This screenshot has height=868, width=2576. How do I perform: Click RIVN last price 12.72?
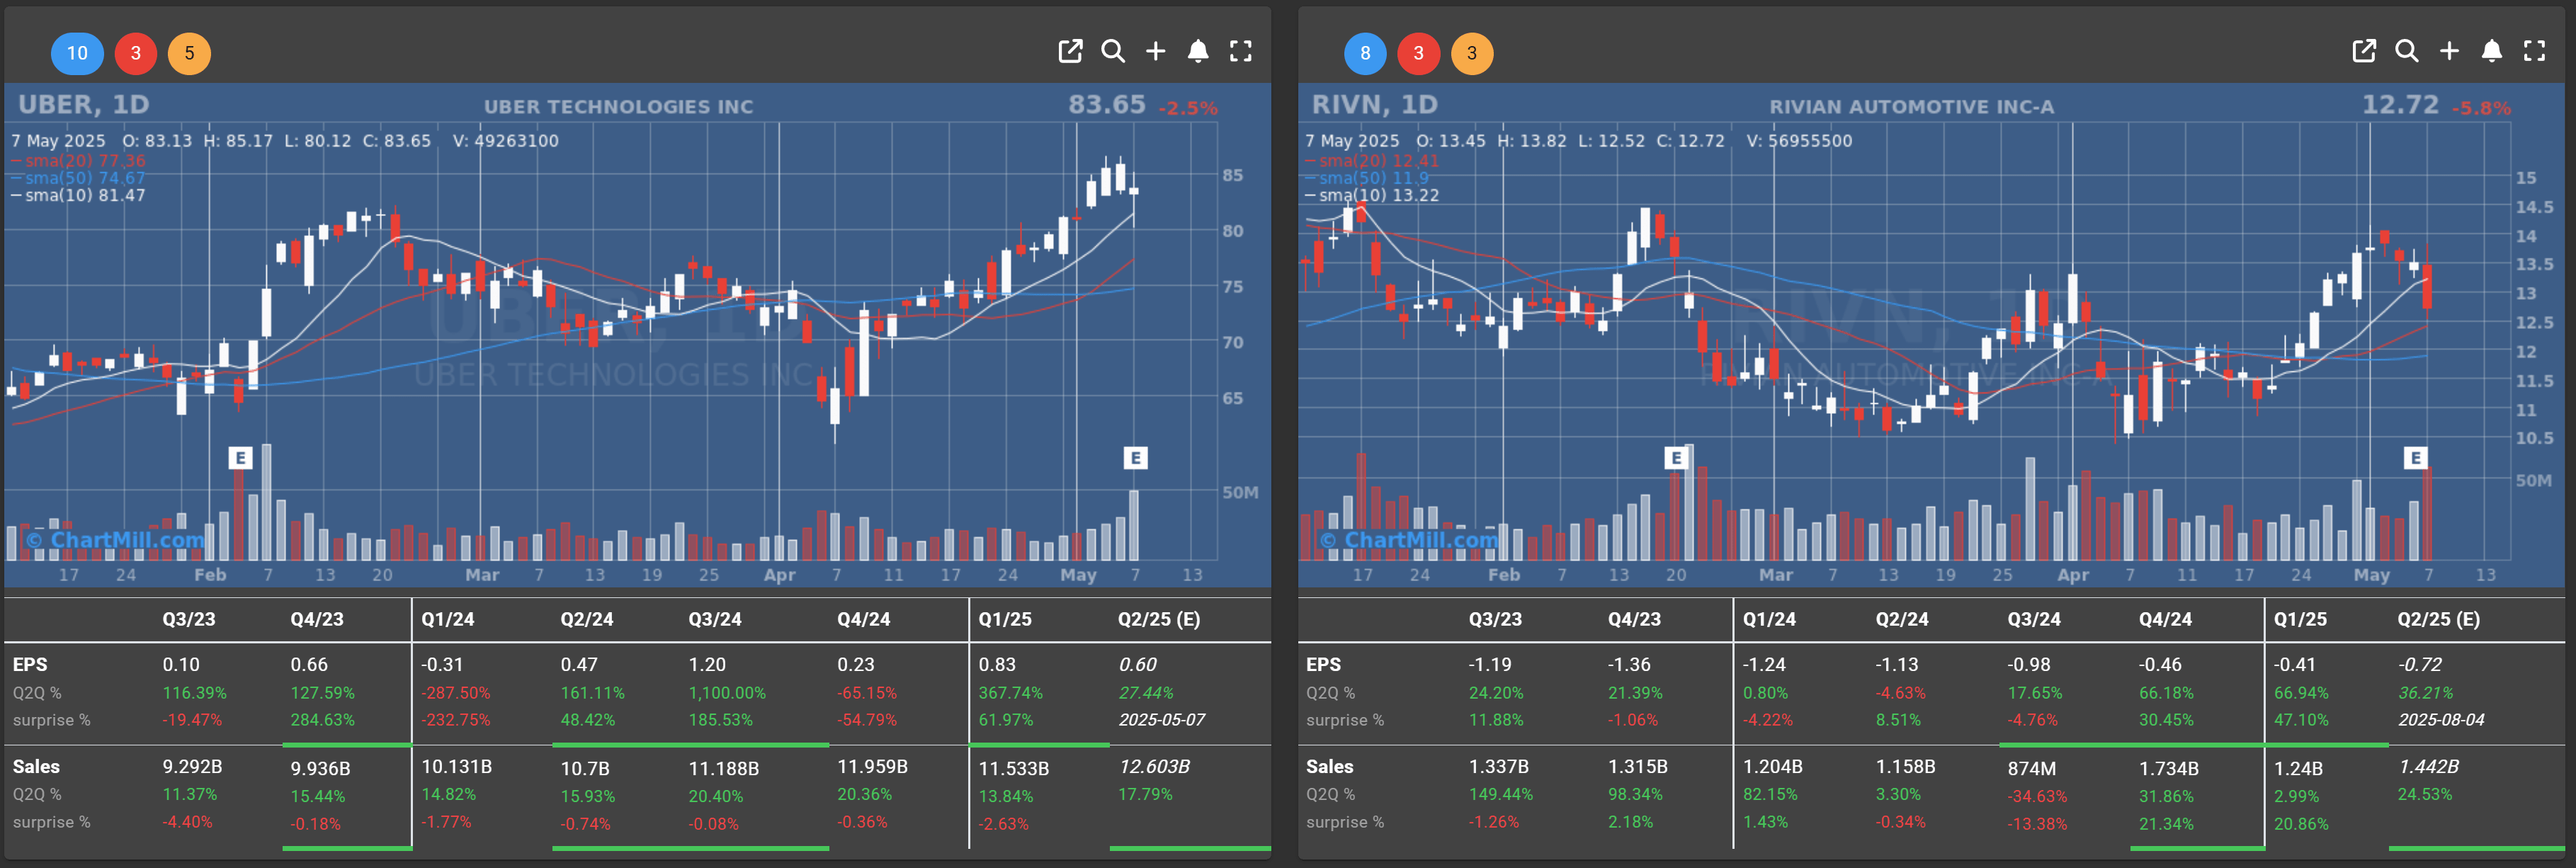pos(2400,105)
